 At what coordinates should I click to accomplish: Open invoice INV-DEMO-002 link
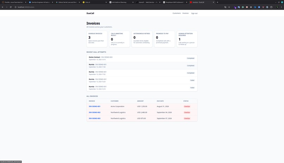pyautogui.click(x=94, y=112)
